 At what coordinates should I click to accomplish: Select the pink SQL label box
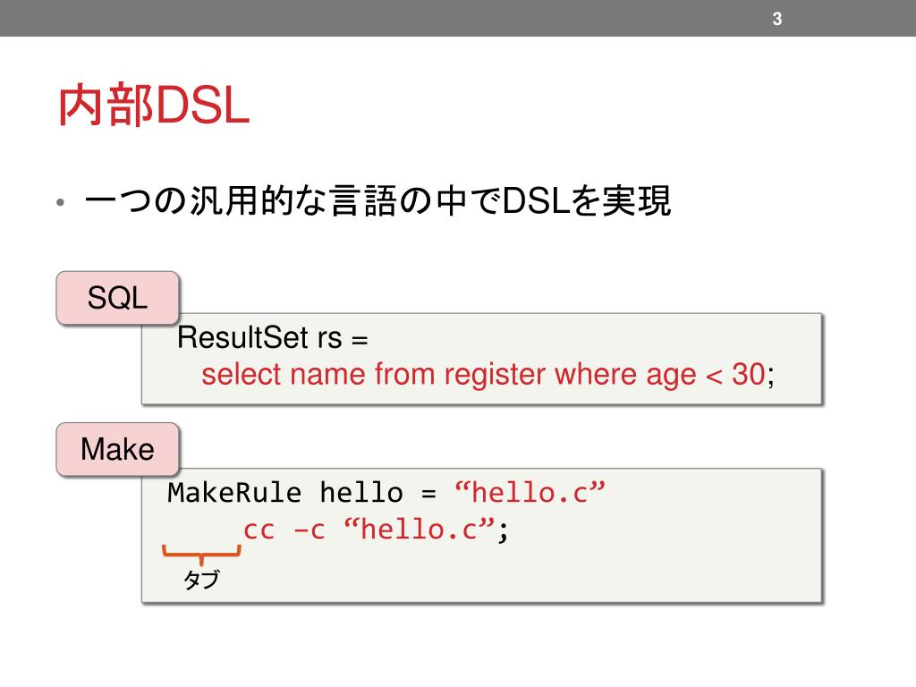117,298
